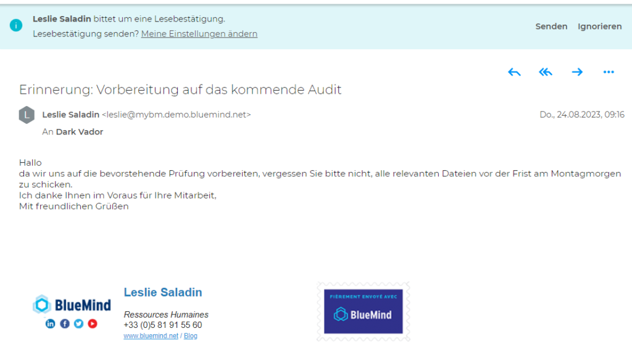Forward this email with the right-arrow icon

click(x=577, y=72)
